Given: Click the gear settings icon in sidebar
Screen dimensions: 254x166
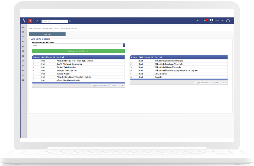Looking at the screenshot, I should point(23,70).
